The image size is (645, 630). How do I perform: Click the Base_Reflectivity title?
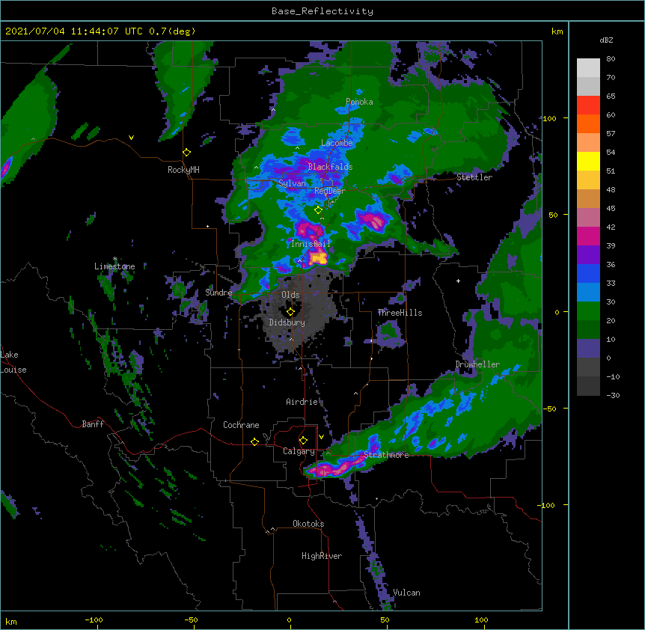pyautogui.click(x=322, y=11)
